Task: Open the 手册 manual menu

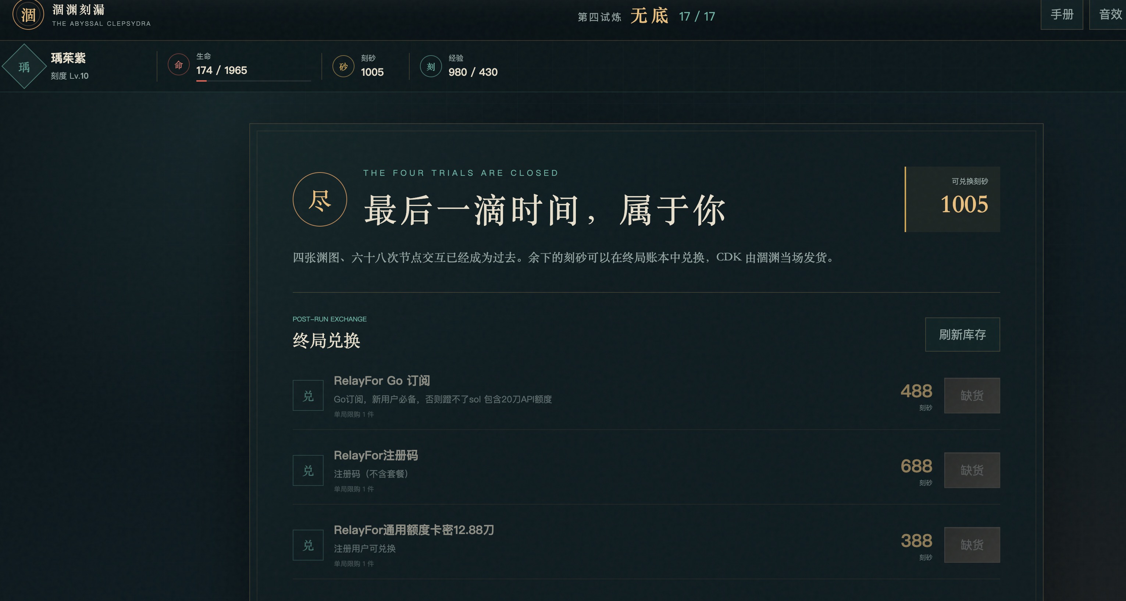Action: (x=1062, y=14)
